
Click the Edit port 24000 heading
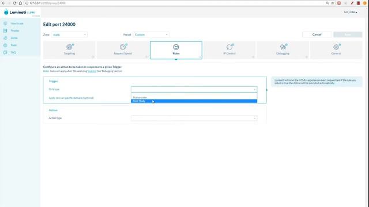pos(59,24)
